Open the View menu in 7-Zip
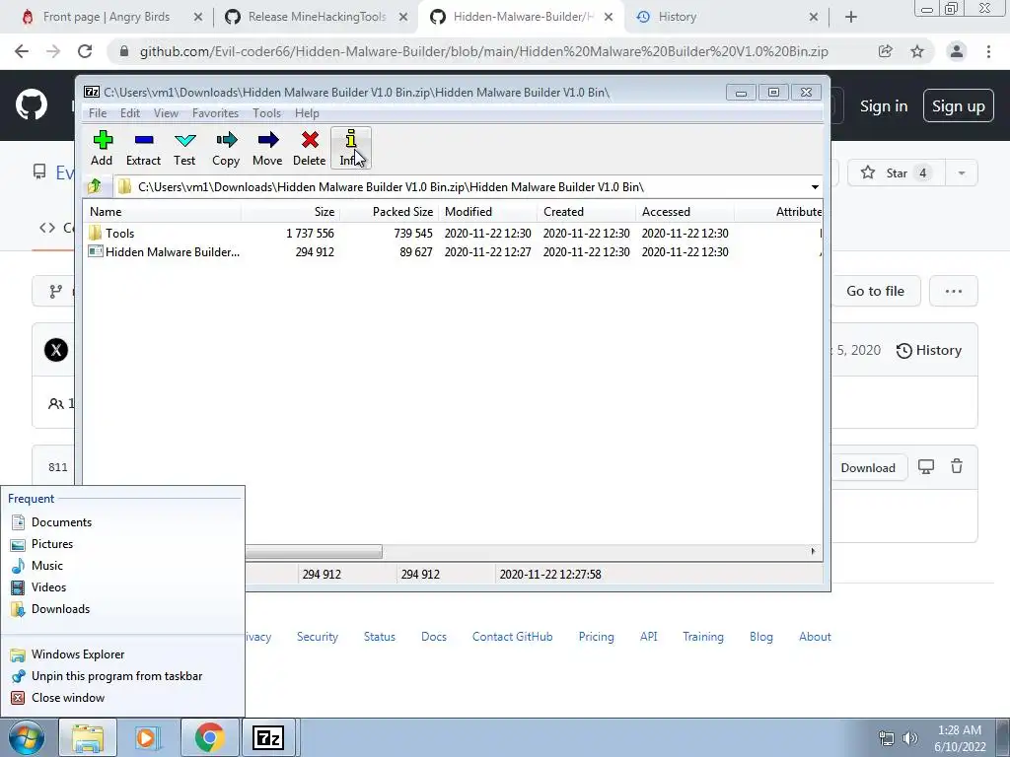The height and width of the screenshot is (757, 1010). [x=166, y=113]
